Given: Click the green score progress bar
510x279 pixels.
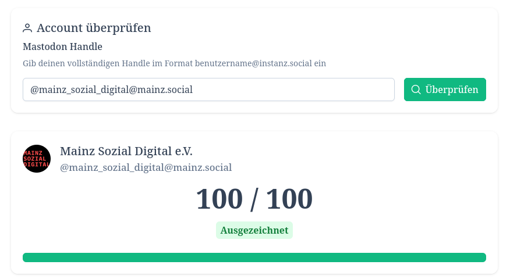Looking at the screenshot, I should 254,257.
